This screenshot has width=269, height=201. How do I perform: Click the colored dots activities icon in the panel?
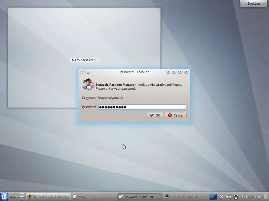click(x=13, y=197)
